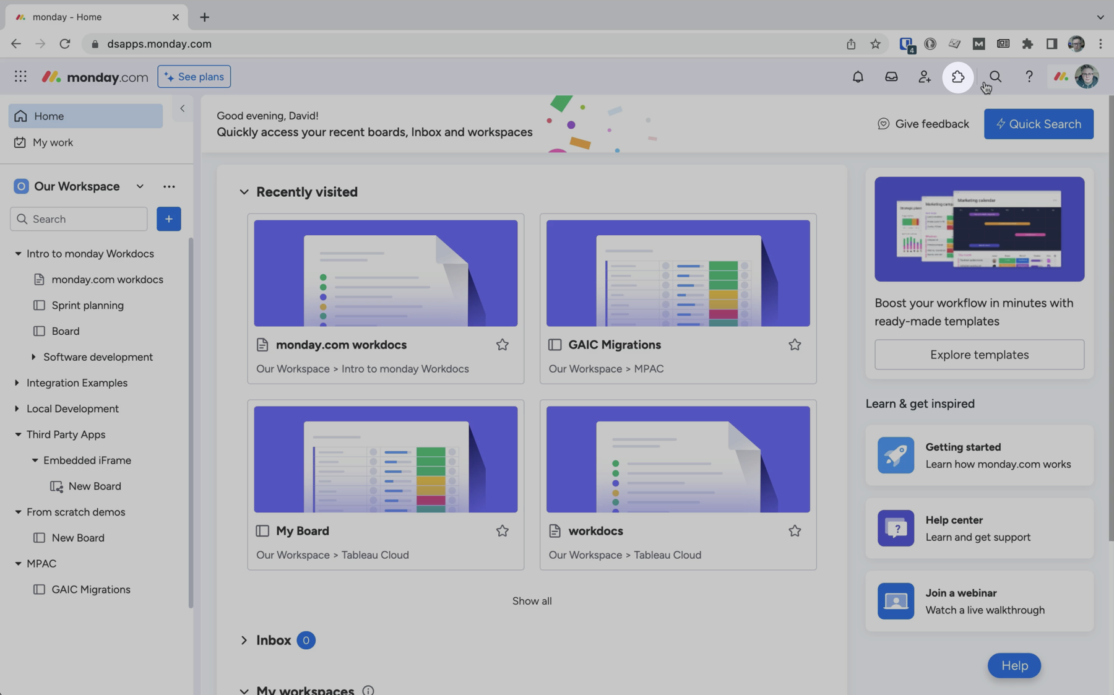Viewport: 1114px width, 695px height.
Task: Click the search magnifier in the top bar
Action: pyautogui.click(x=995, y=77)
